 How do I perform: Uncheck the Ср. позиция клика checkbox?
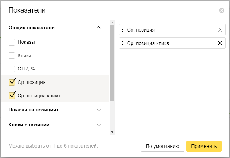coord(12,96)
